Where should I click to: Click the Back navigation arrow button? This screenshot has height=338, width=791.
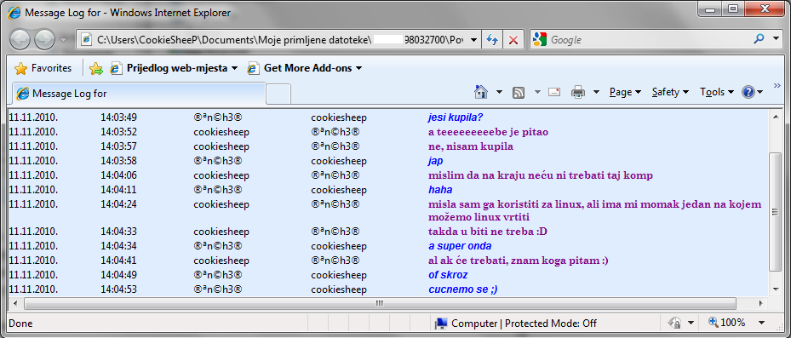point(20,39)
